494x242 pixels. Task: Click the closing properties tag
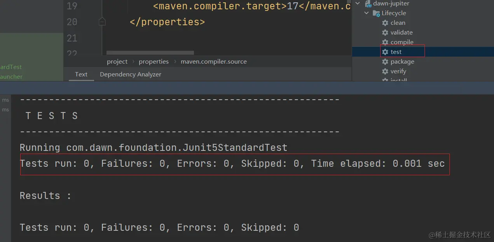click(167, 22)
